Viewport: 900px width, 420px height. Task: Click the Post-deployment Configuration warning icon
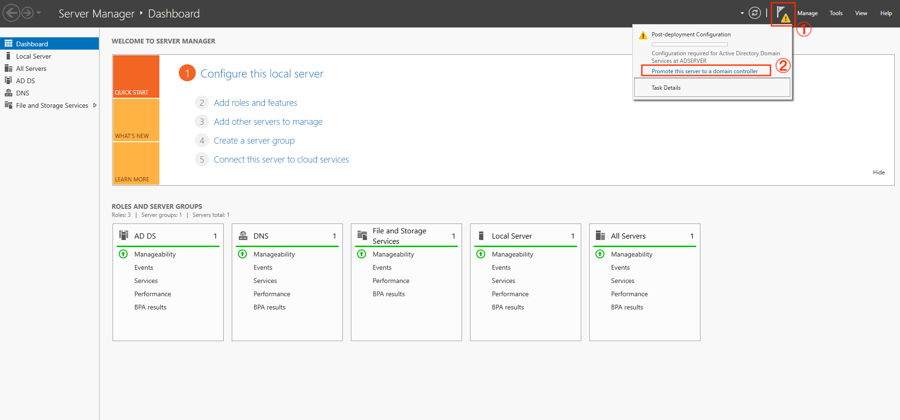[643, 35]
